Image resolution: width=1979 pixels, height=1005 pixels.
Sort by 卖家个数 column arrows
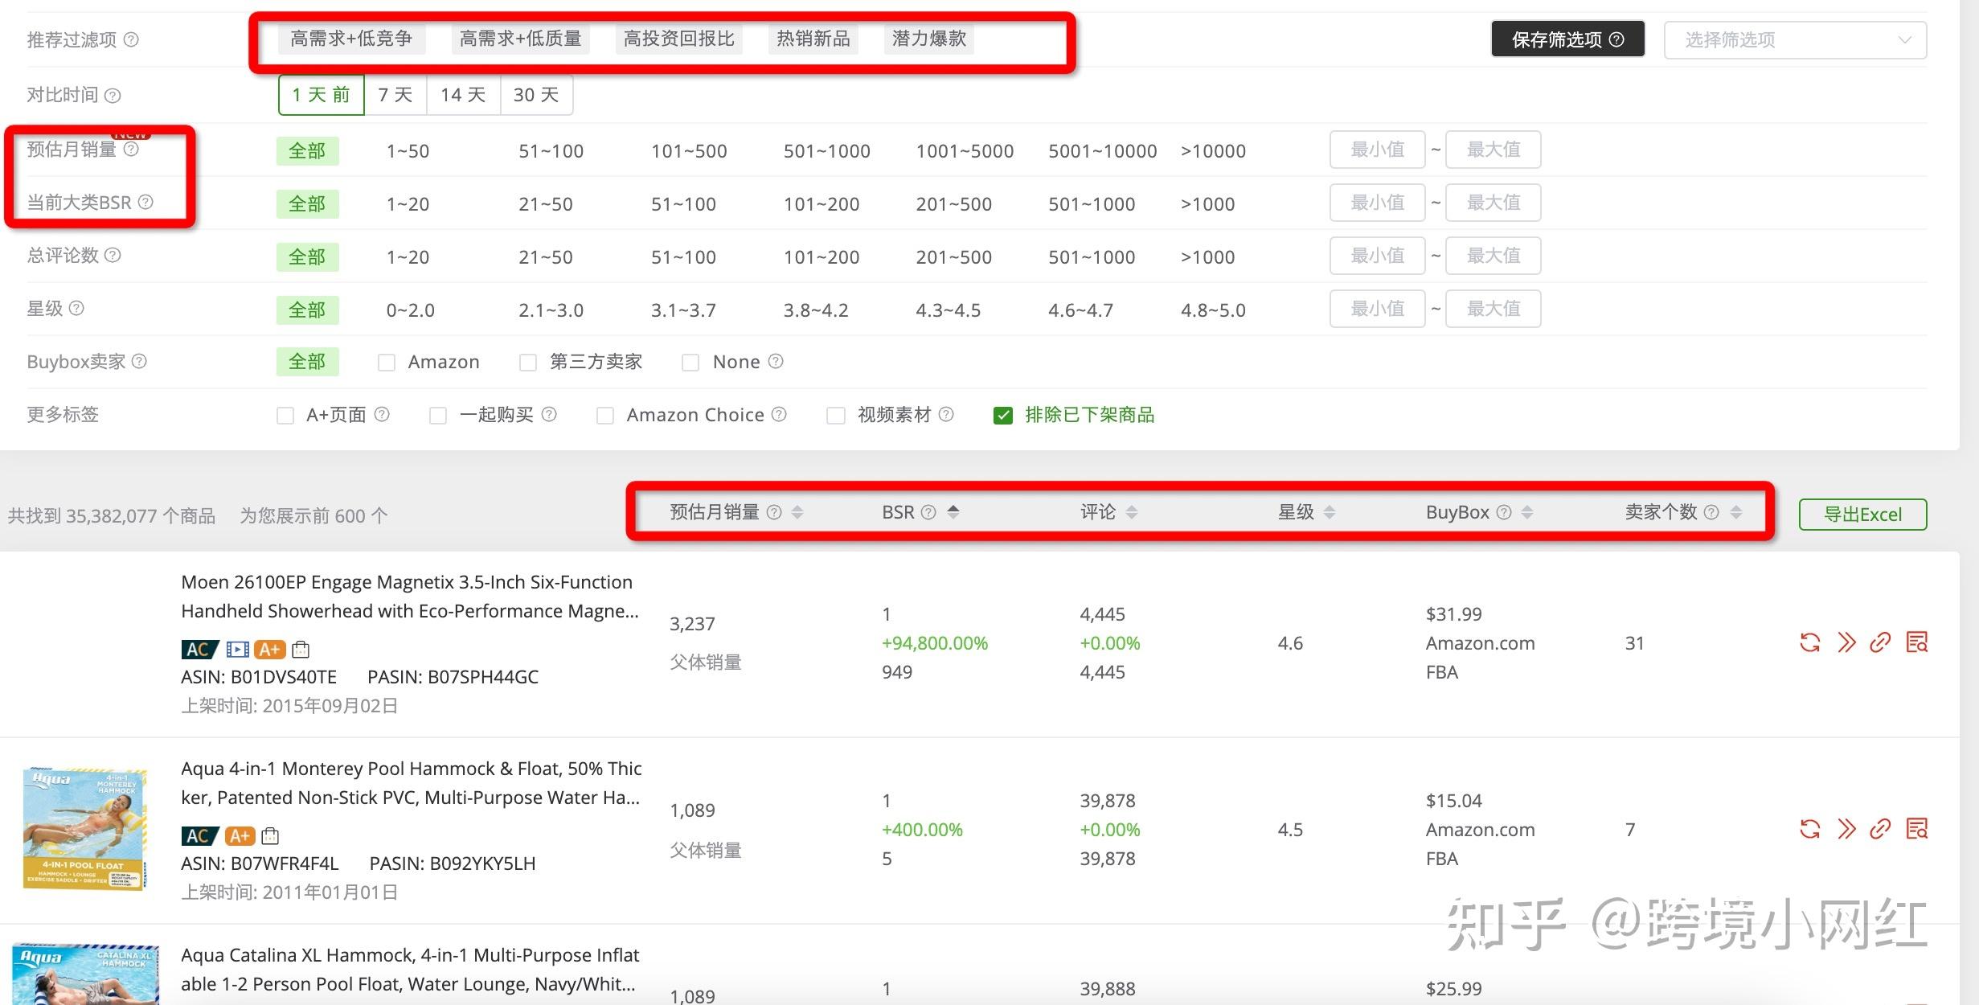click(x=1736, y=512)
